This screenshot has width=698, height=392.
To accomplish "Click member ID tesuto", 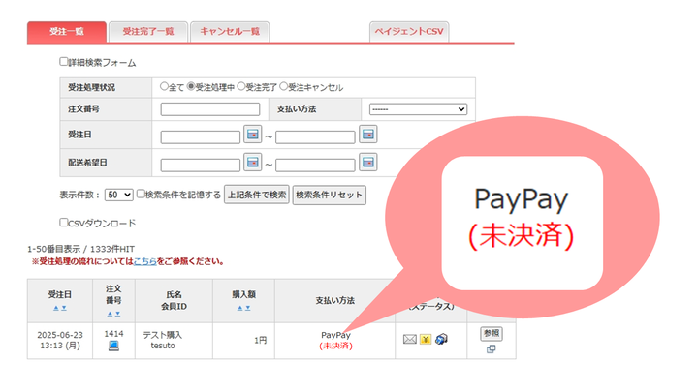I will tap(163, 346).
